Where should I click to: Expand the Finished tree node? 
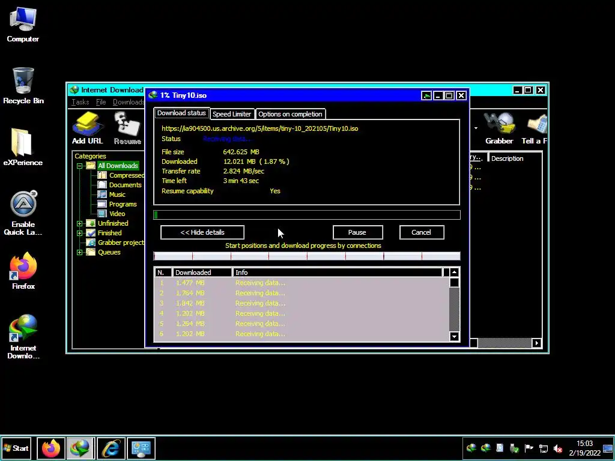[80, 233]
